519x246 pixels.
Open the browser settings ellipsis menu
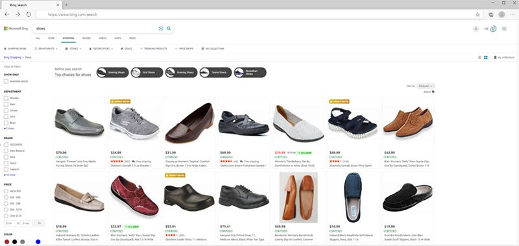513,14
